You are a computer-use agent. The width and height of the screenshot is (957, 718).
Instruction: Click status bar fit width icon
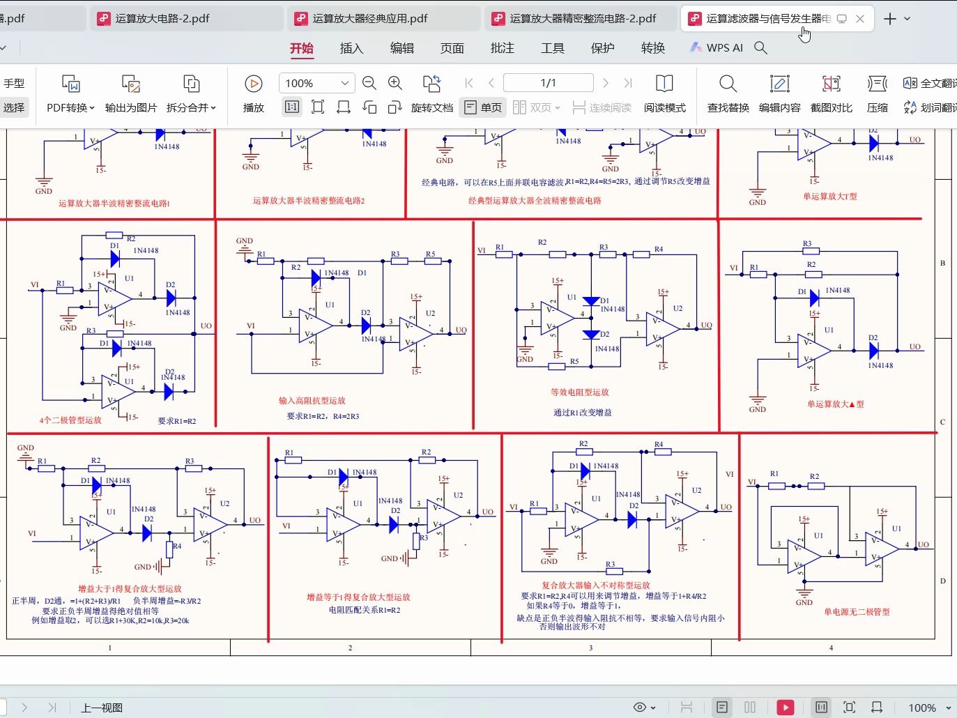[877, 708]
